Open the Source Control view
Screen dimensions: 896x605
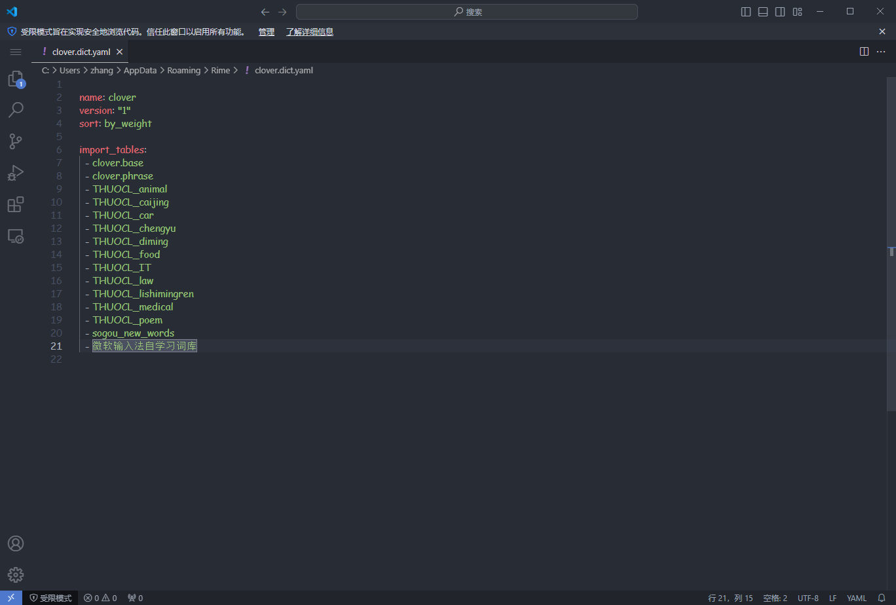point(16,141)
